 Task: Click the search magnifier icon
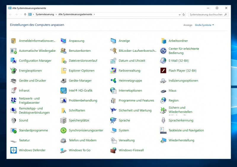tap(225, 15)
